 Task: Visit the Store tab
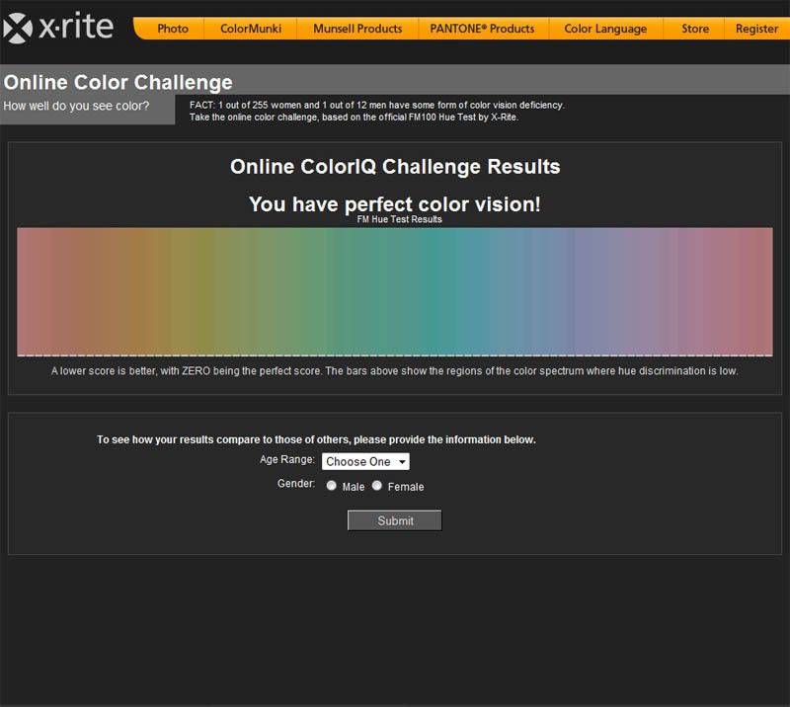click(695, 29)
